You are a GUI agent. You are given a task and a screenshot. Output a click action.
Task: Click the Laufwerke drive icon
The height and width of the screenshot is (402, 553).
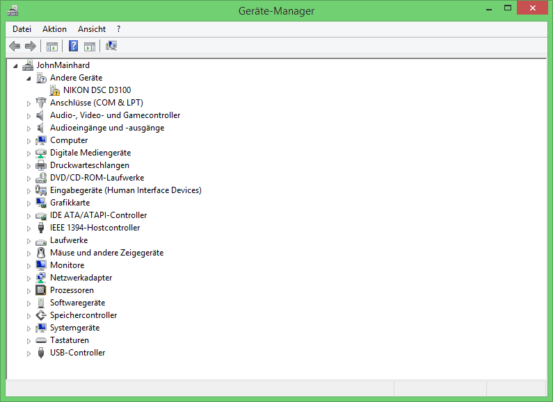click(41, 241)
